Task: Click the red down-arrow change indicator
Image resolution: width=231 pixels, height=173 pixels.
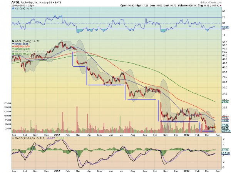Action: (x=221, y=5)
